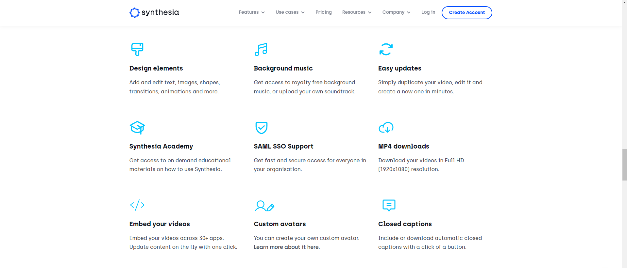Click the Synthesia logo icon

coord(134,13)
